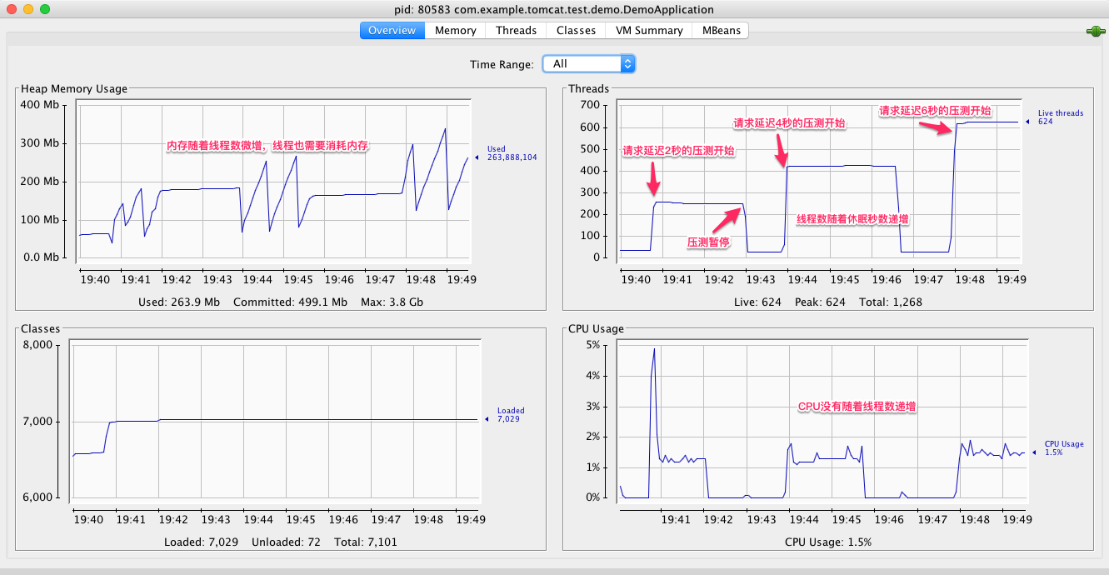This screenshot has width=1109, height=575.
Task: Click the Live threads legend arrow marker
Action: coord(1027,122)
